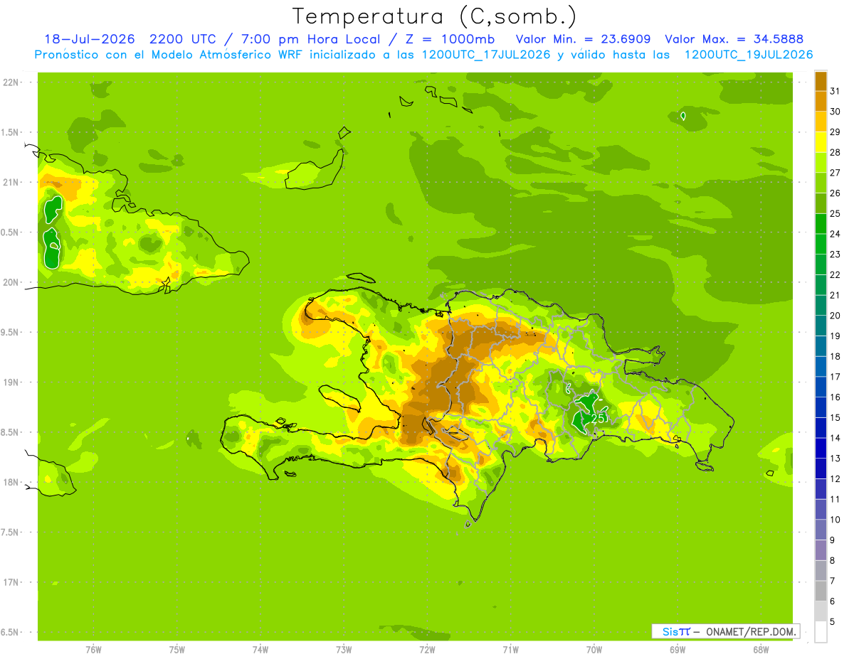Click the 76W longitude axis label
This screenshot has width=854, height=659.
tap(93, 649)
